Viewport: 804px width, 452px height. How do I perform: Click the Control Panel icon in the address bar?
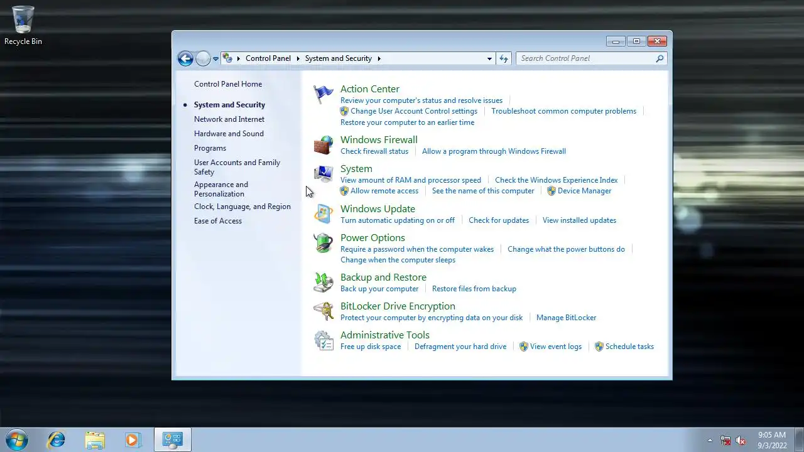coord(227,58)
